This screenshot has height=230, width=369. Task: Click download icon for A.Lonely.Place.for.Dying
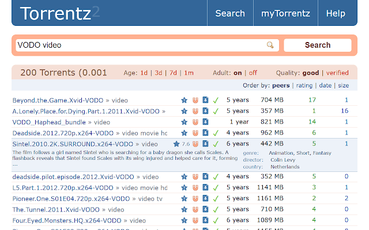[x=205, y=111]
